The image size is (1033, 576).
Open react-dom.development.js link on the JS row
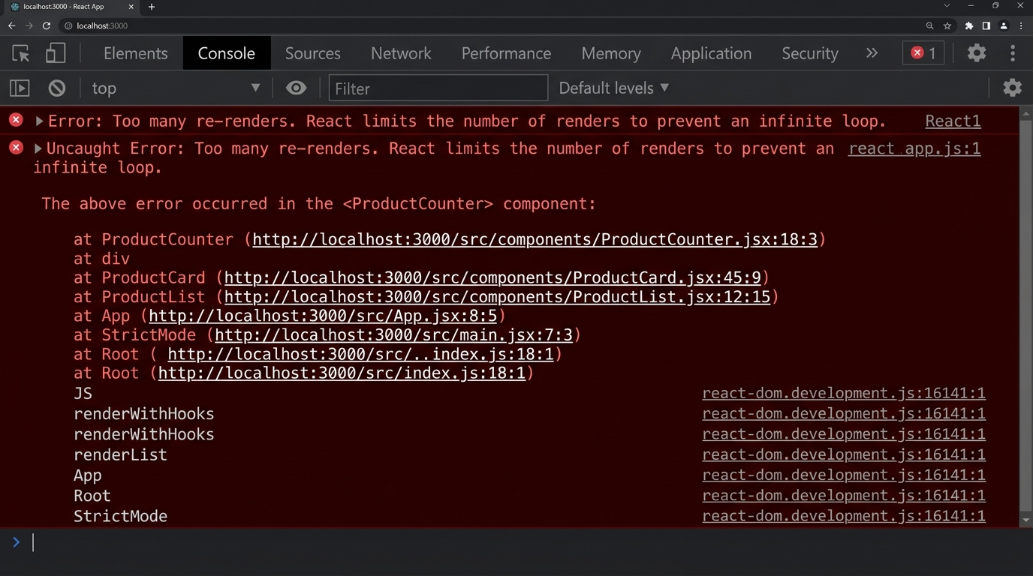[x=844, y=393]
